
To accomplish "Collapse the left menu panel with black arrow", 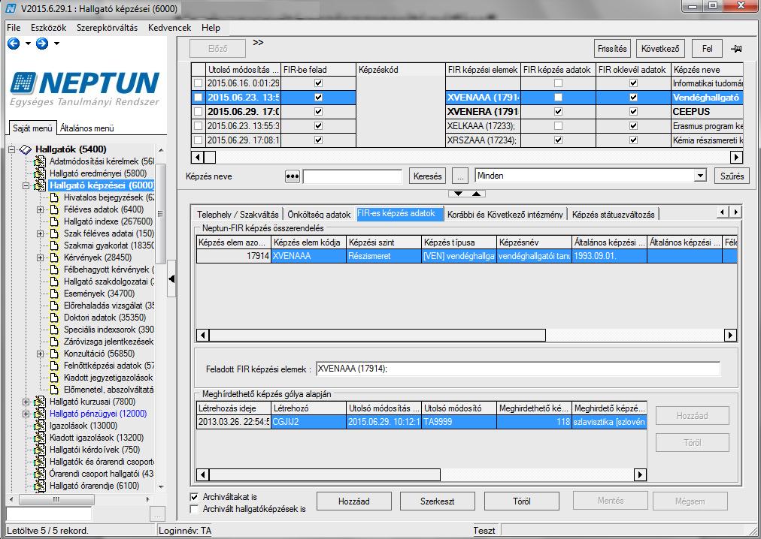I will pyautogui.click(x=171, y=279).
